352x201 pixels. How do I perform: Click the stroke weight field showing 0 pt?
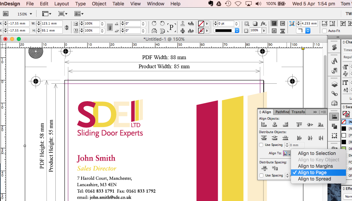pyautogui.click(x=226, y=24)
